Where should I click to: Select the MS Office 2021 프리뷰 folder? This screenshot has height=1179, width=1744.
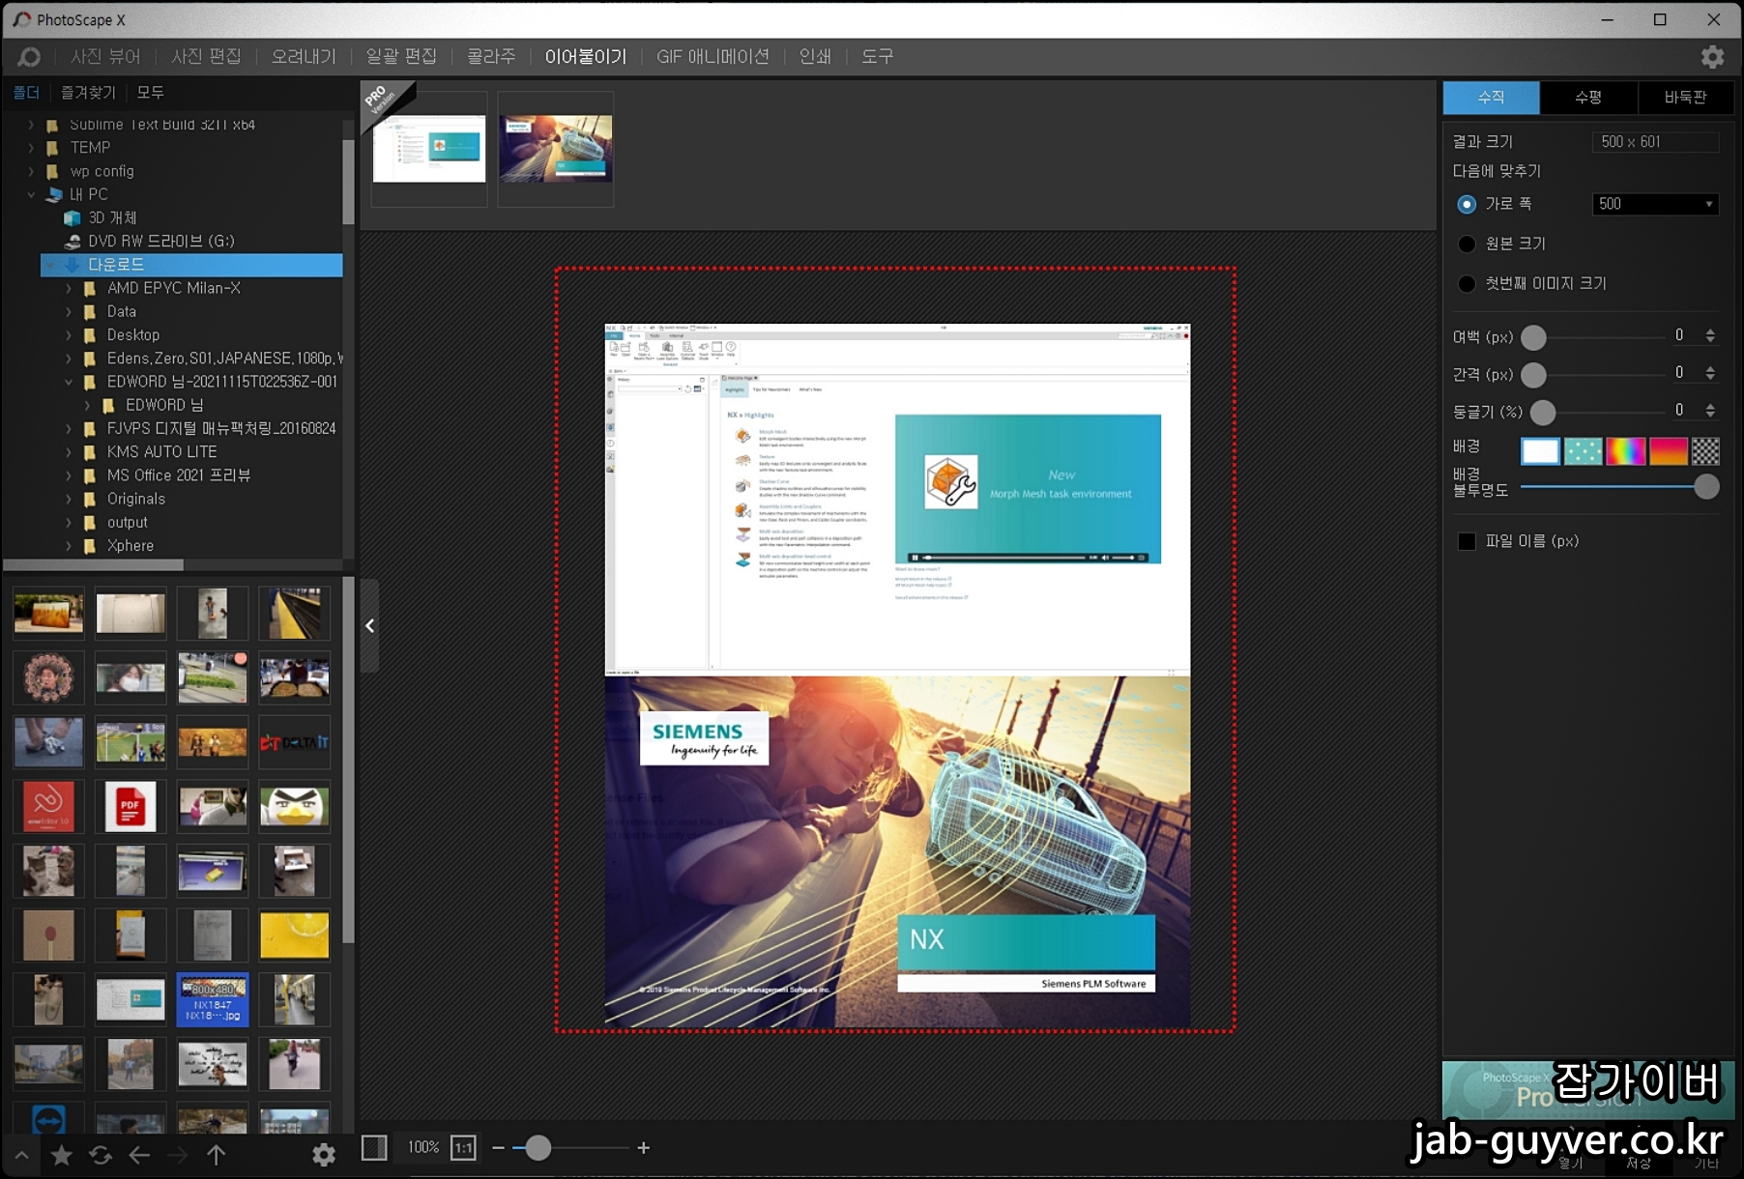click(x=179, y=475)
